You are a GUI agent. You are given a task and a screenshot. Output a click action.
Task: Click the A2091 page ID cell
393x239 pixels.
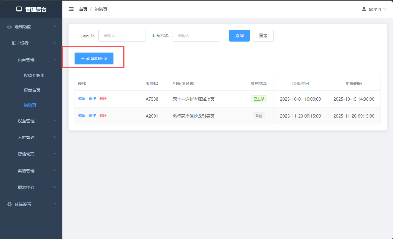point(152,116)
